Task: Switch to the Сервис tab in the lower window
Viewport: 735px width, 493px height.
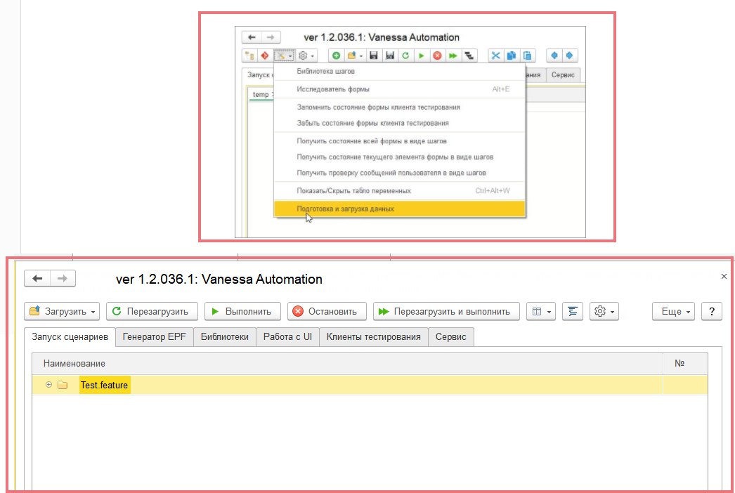Action: click(451, 337)
